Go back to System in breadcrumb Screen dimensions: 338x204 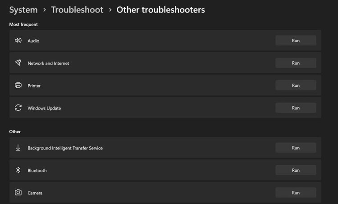point(23,9)
